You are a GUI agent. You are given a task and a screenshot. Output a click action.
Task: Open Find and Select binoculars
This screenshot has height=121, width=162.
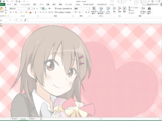tap(149, 10)
